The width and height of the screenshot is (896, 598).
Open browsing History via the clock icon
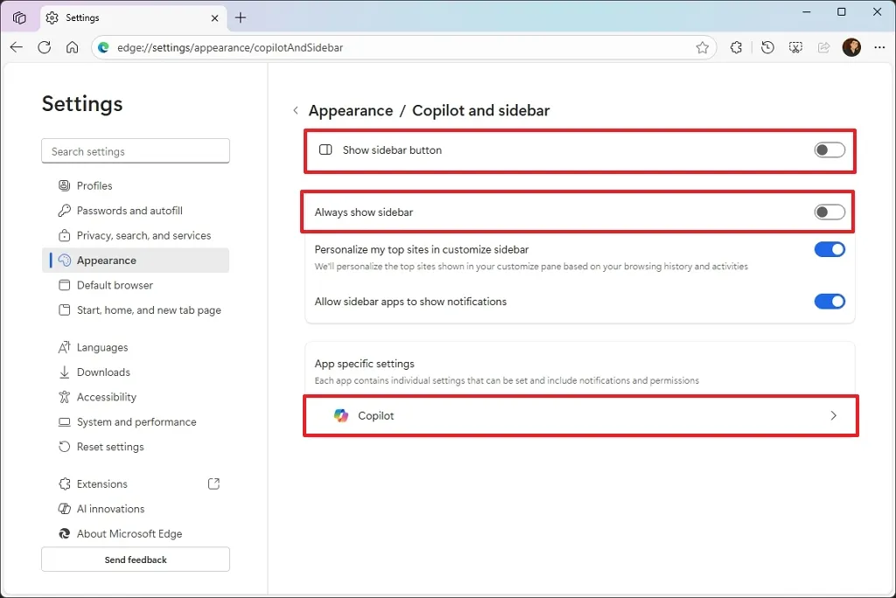tap(767, 47)
